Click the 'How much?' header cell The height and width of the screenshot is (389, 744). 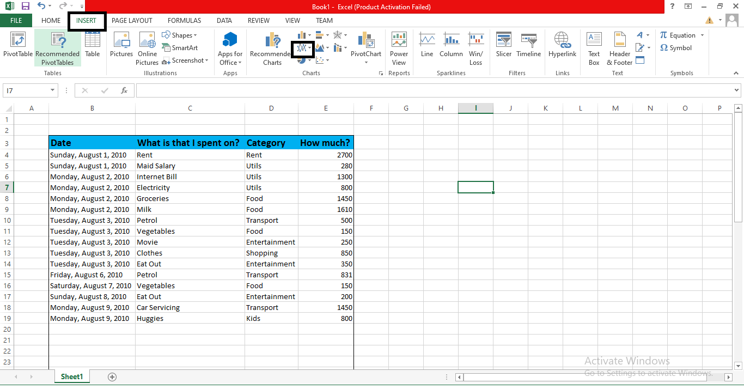(x=326, y=143)
